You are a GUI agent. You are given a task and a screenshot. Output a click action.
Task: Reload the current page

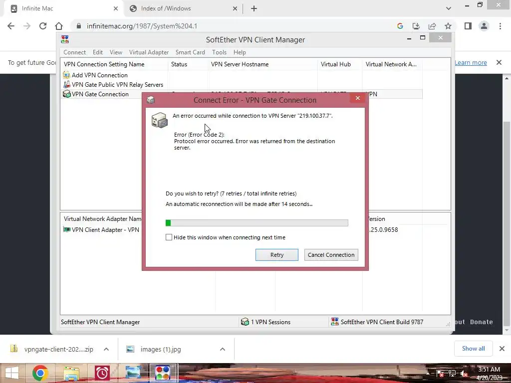(43, 26)
